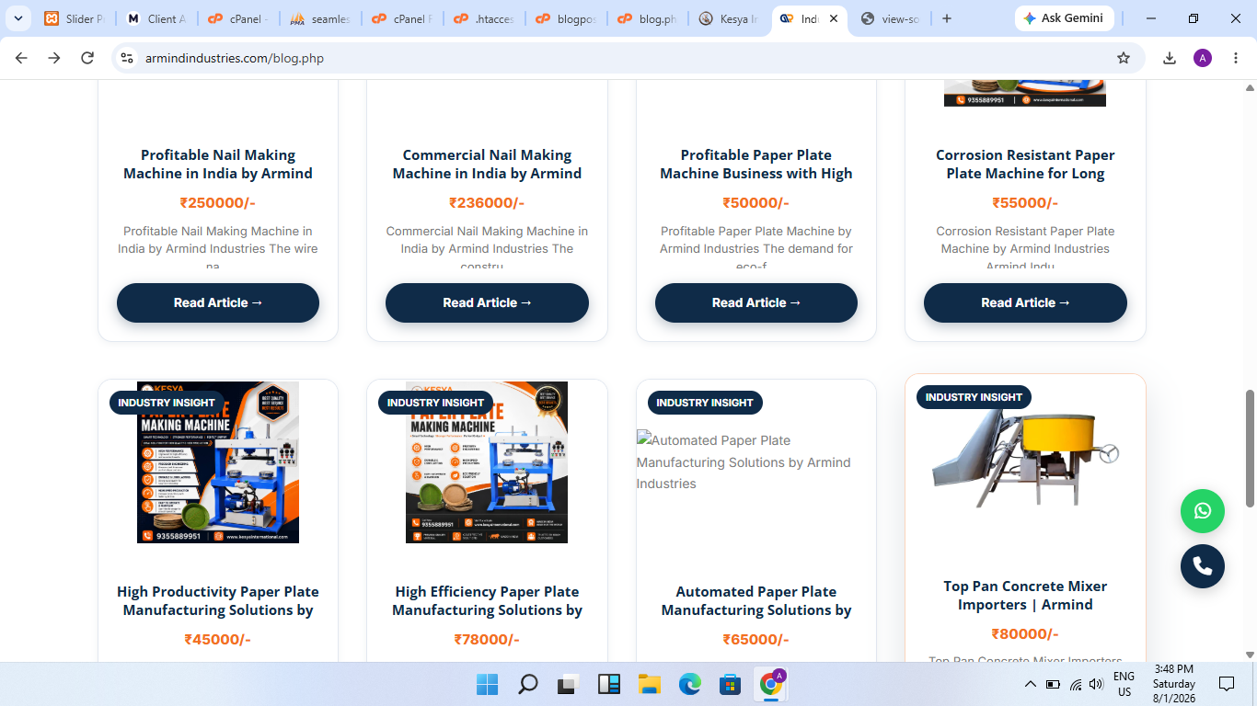
Task: Open Corrosion Resistant Paper Plate Machine title
Action: click(1025, 165)
